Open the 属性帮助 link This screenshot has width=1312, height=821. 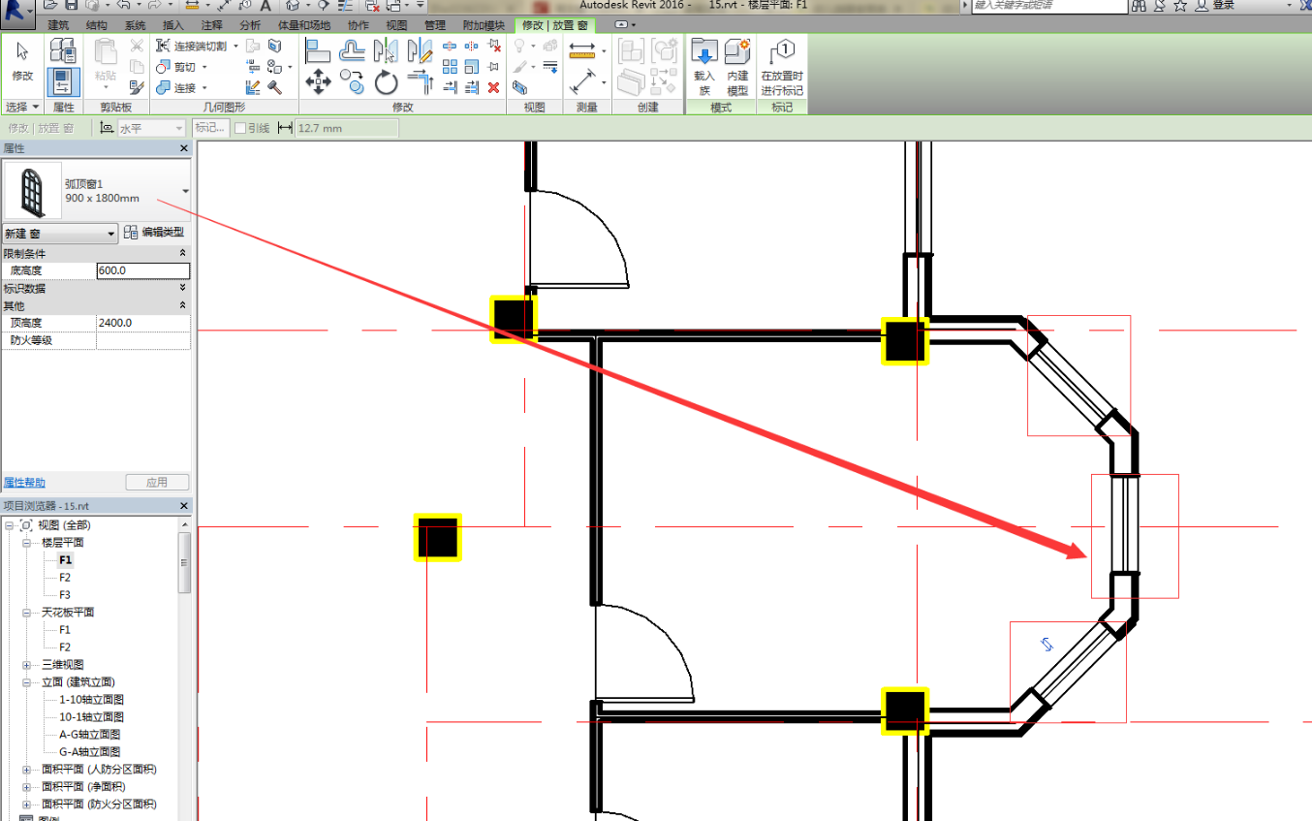pos(24,483)
